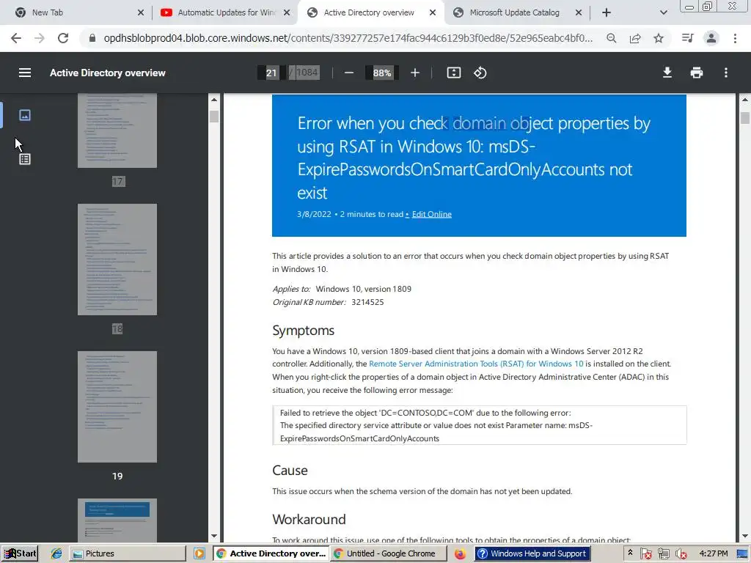This screenshot has height=563, width=751.
Task: Open Chrome zoom magnifier in address bar
Action: (x=611, y=38)
